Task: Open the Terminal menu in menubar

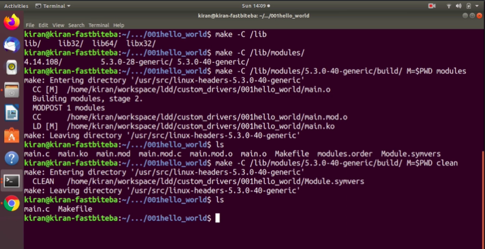Action: [99, 25]
